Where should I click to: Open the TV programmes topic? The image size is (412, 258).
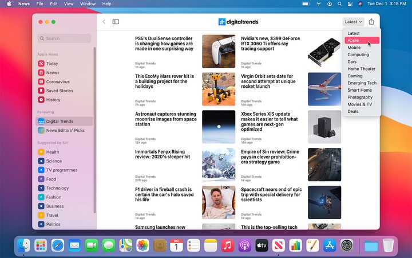65,170
